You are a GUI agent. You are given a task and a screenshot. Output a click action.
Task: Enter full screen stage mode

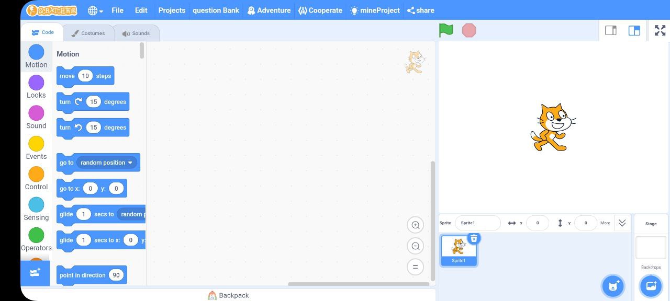click(660, 30)
